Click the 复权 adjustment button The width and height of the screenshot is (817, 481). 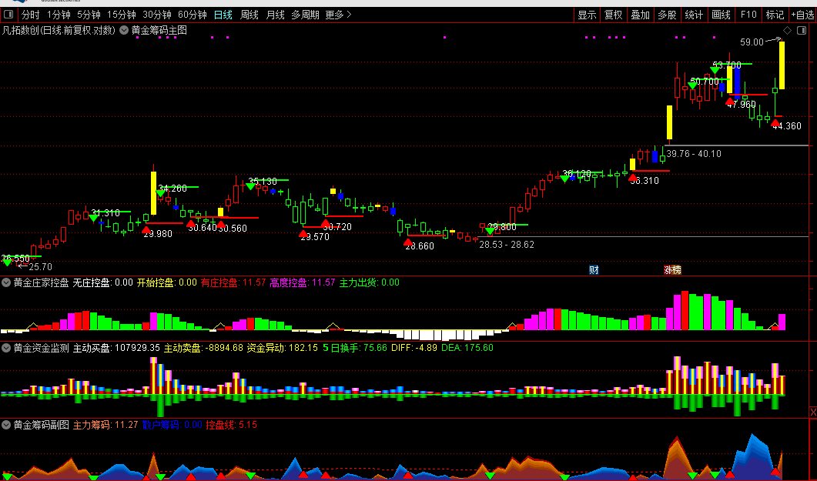tap(613, 15)
